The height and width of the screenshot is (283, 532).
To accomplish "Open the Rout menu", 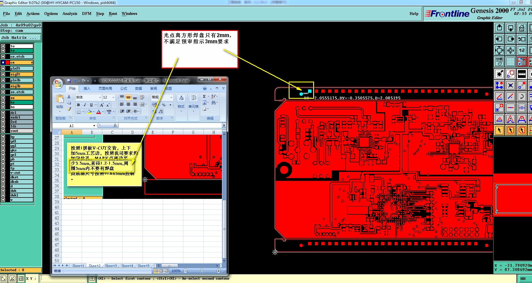I will coord(113,14).
